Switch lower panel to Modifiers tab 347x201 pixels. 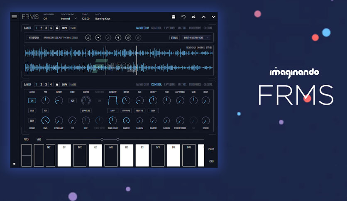click(x=195, y=84)
